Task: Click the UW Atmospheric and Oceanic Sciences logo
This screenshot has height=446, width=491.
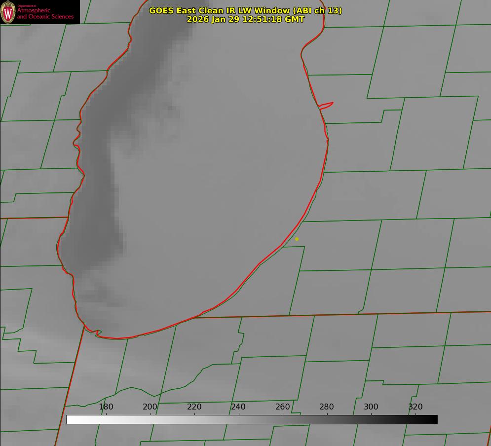Action: click(40, 12)
